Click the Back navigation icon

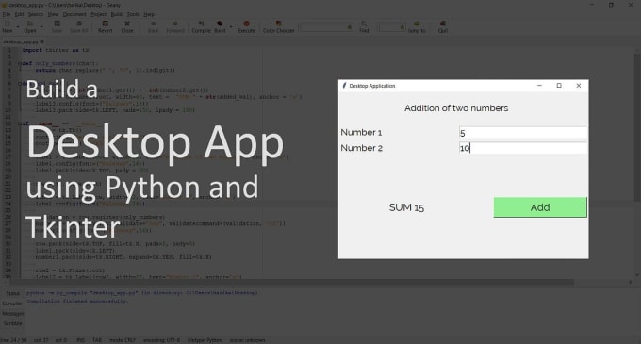click(x=153, y=24)
